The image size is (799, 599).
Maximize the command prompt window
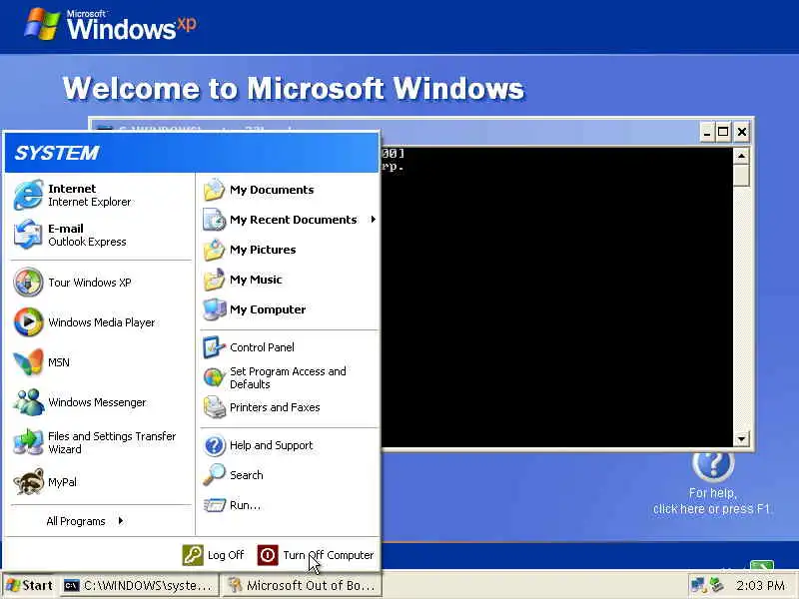[x=723, y=133]
